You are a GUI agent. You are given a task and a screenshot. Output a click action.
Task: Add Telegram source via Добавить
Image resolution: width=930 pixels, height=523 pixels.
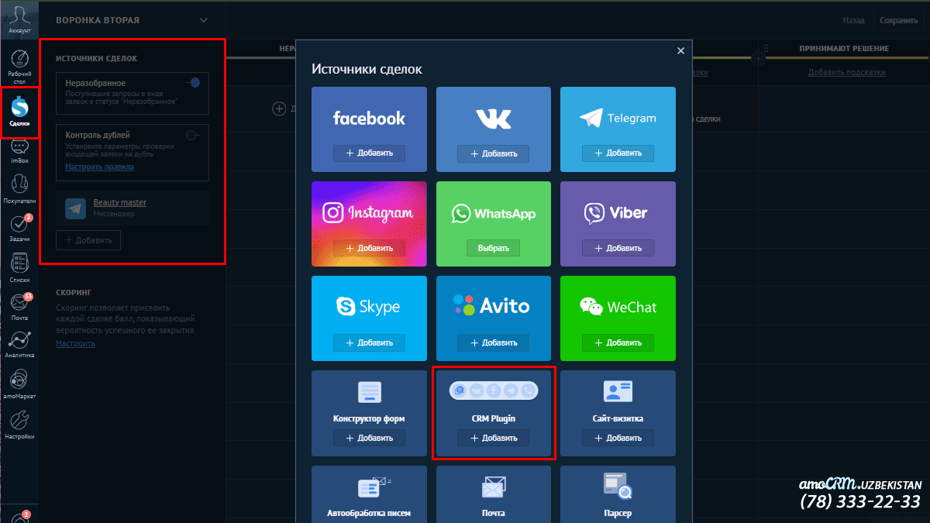618,153
